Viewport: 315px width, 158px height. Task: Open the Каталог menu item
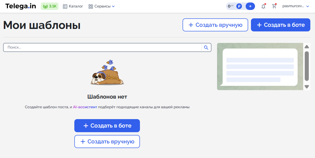(73, 6)
